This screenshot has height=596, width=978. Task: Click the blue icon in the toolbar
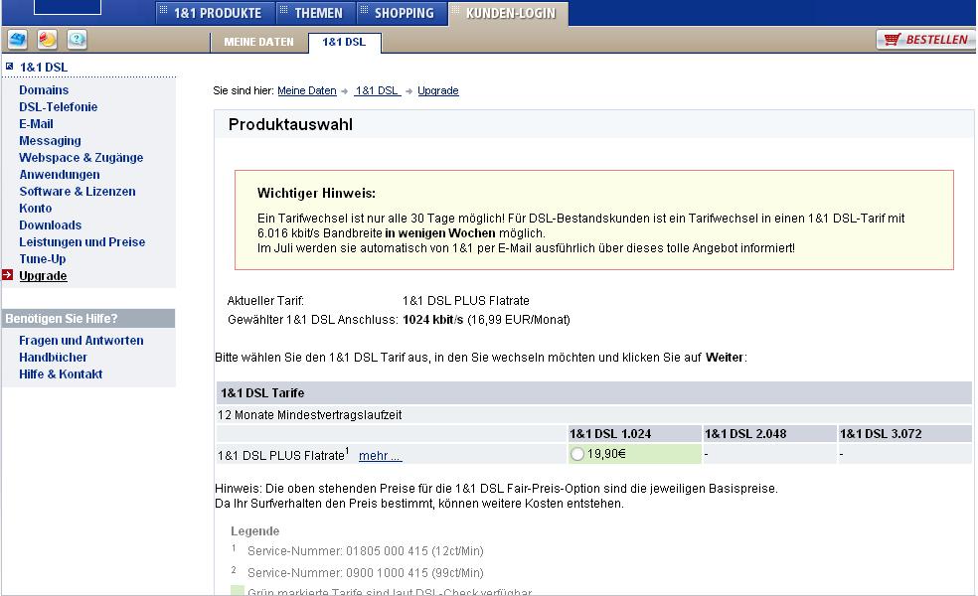[x=18, y=40]
